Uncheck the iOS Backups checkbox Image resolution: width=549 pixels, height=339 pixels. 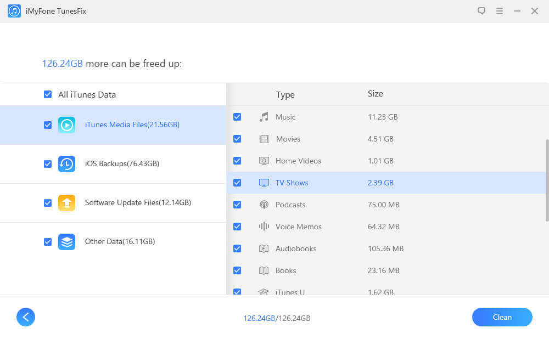point(48,164)
